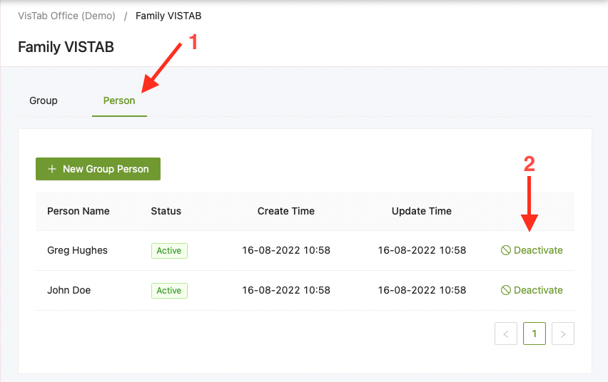The image size is (608, 382).
Task: Switch to the Group tab
Action: coord(44,100)
